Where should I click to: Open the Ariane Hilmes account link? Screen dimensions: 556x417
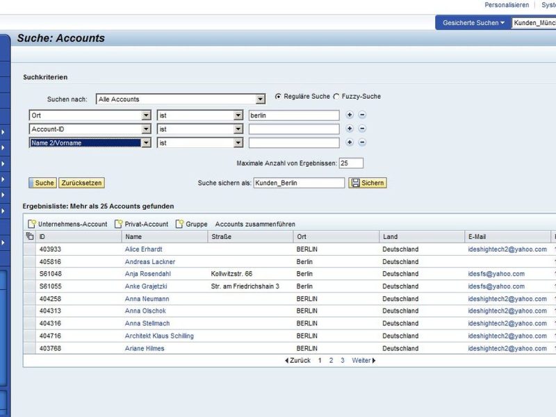click(x=145, y=348)
